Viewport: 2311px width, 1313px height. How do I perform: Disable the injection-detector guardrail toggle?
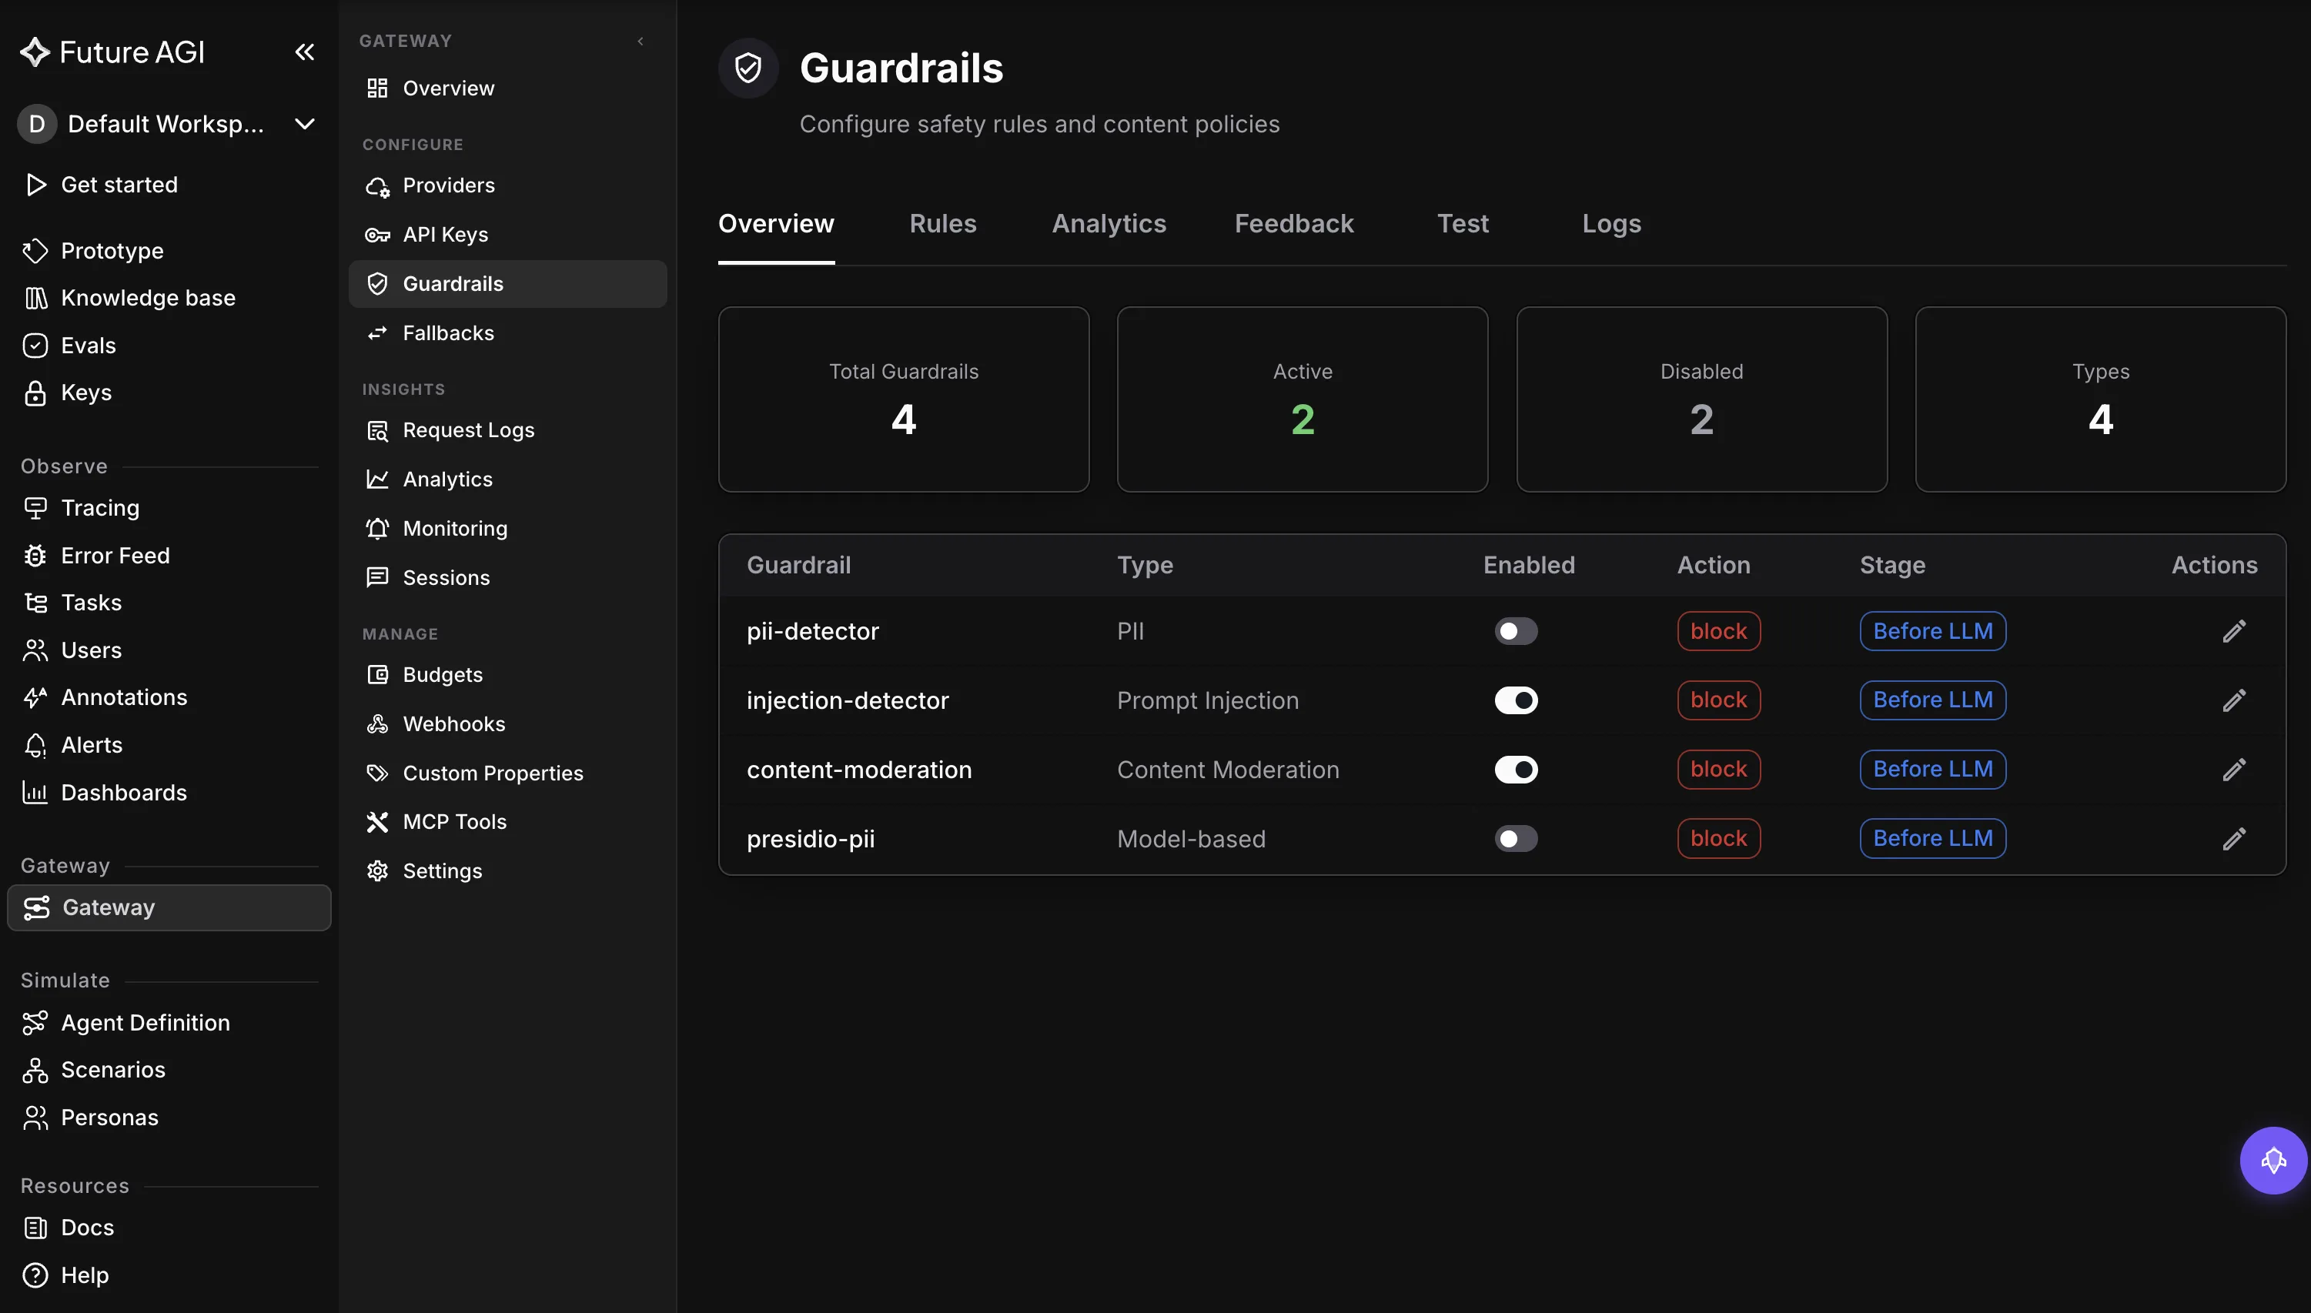1516,700
